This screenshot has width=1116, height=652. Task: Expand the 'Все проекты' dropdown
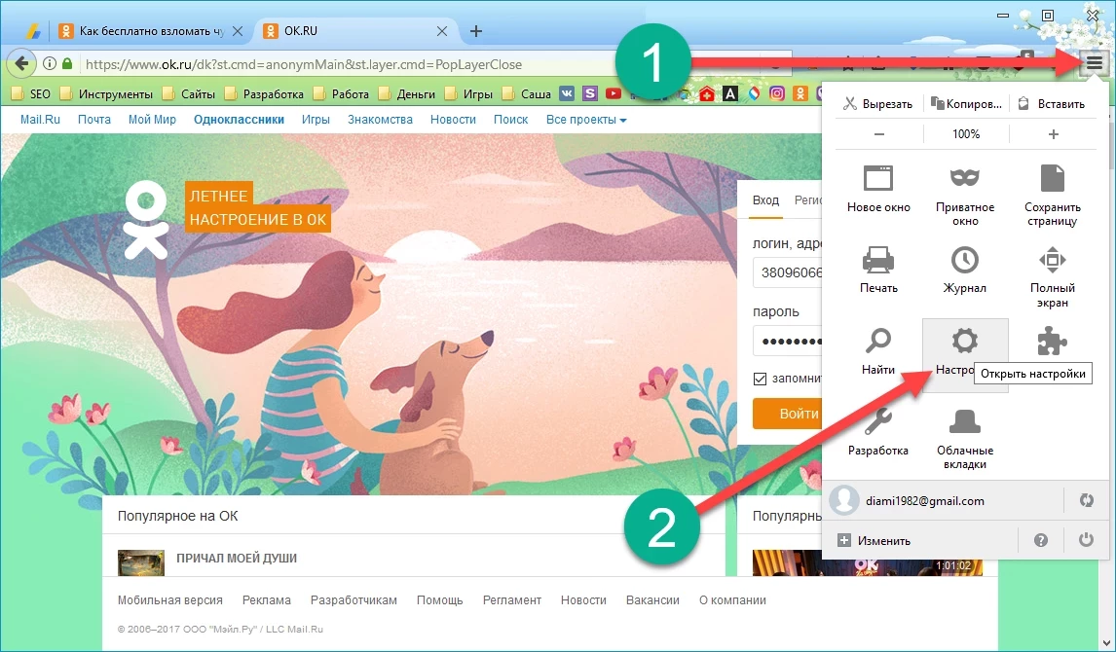tap(585, 120)
